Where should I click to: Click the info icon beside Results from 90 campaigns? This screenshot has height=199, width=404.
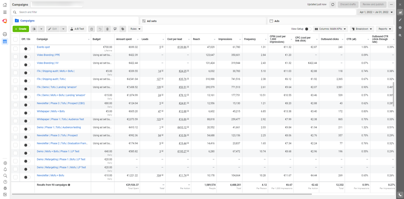[x=69, y=185]
